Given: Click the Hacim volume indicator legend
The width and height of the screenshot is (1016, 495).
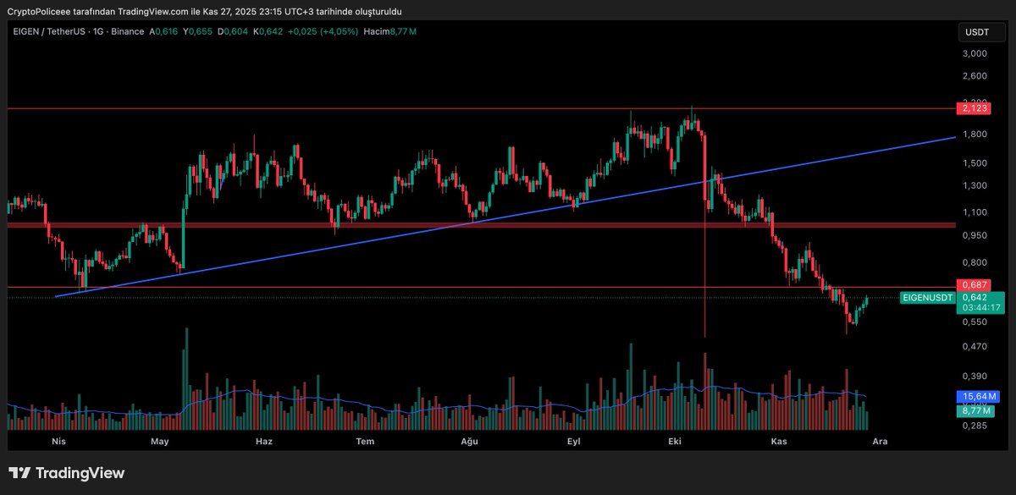Looking at the screenshot, I should (x=389, y=31).
